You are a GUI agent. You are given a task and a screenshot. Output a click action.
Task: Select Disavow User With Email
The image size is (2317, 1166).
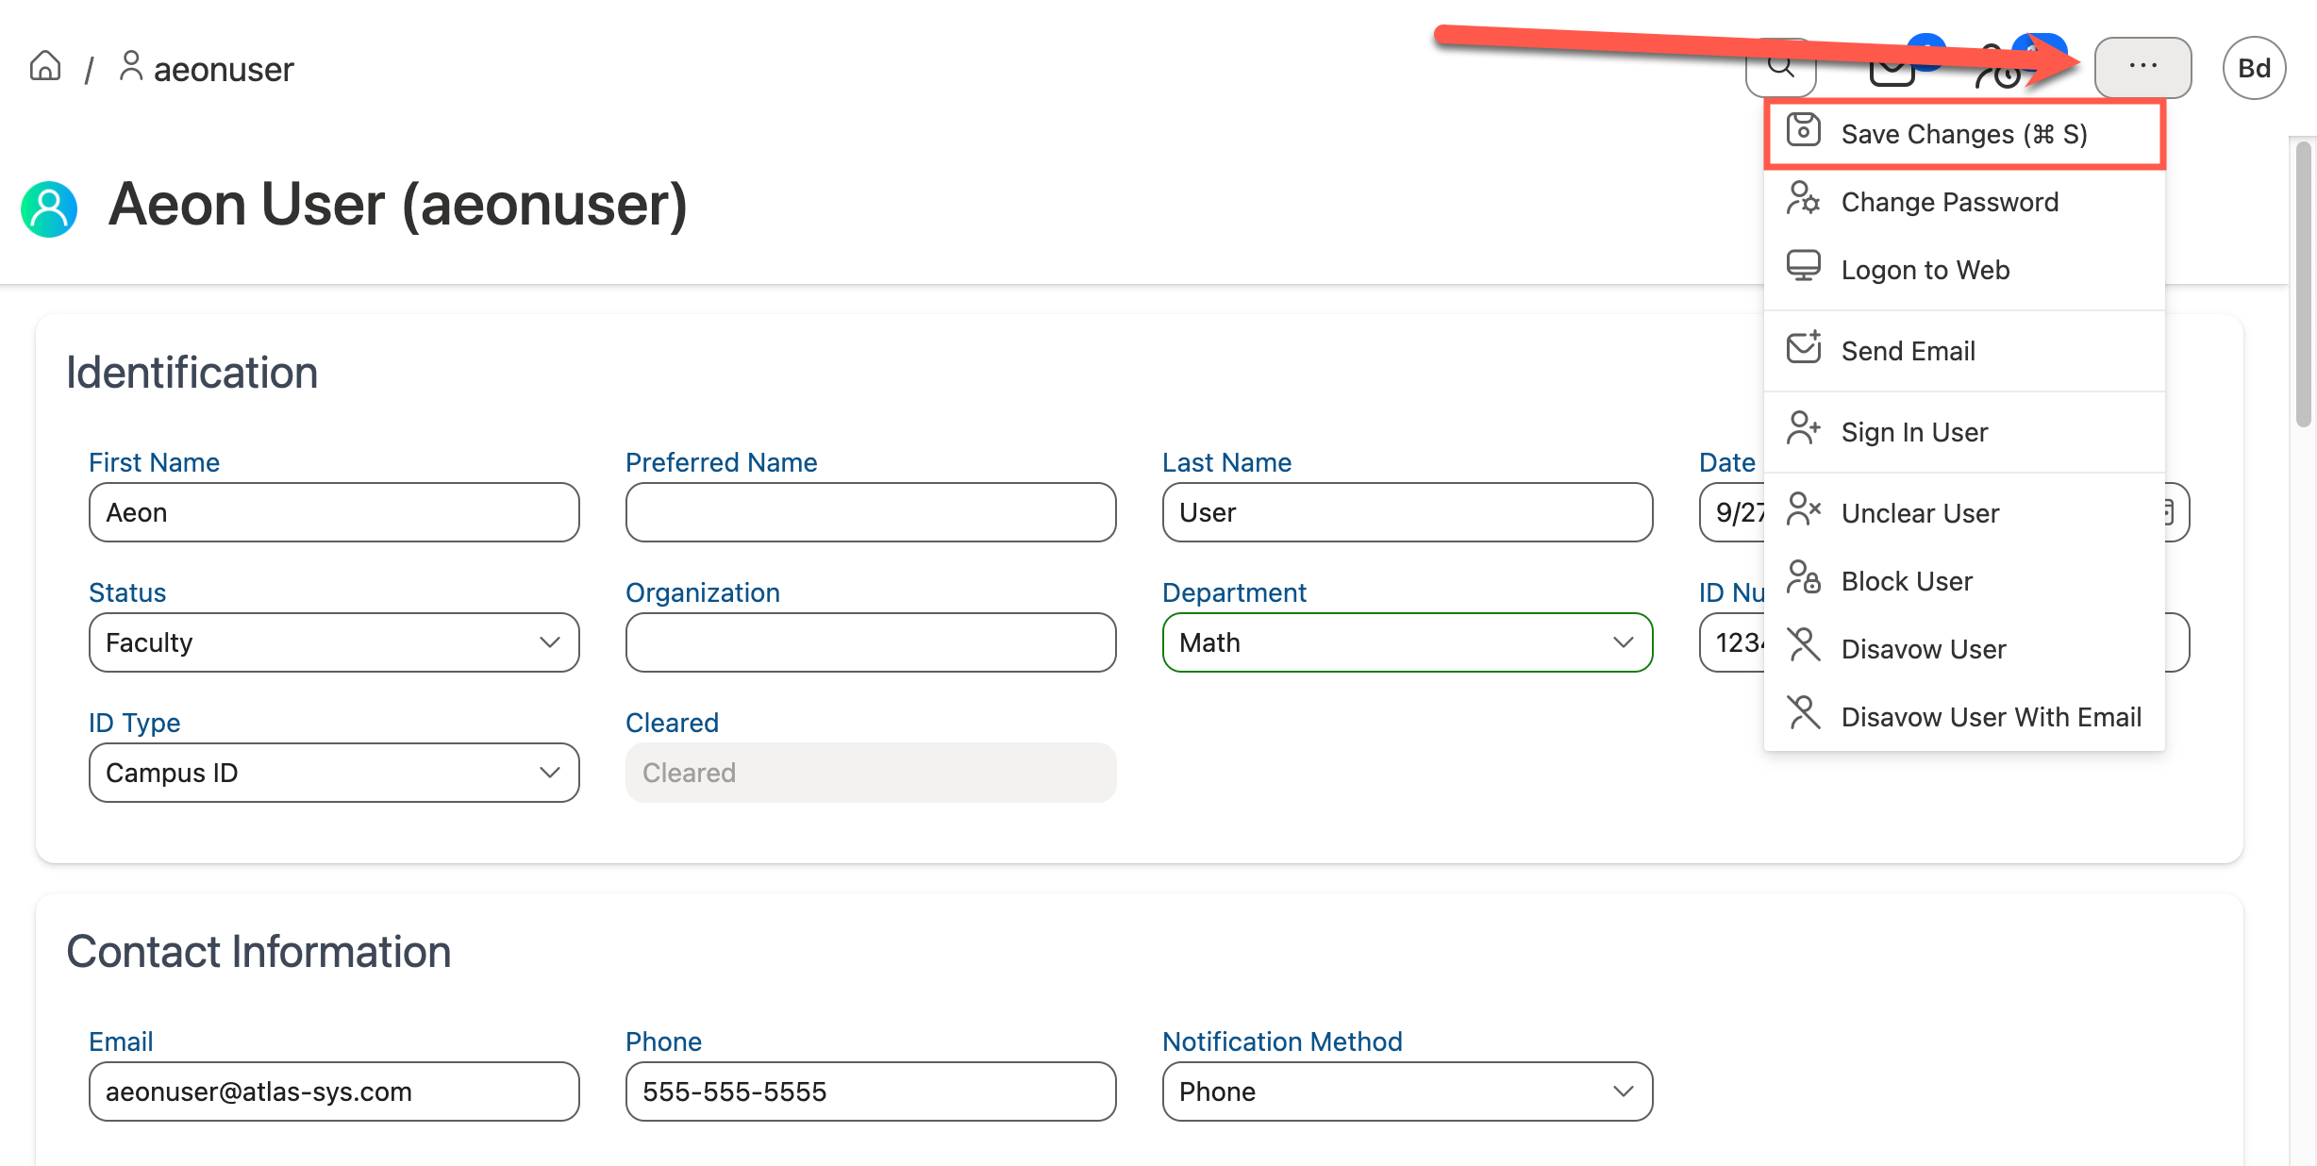(x=1991, y=717)
